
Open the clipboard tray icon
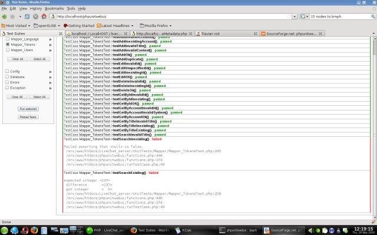[325, 231]
